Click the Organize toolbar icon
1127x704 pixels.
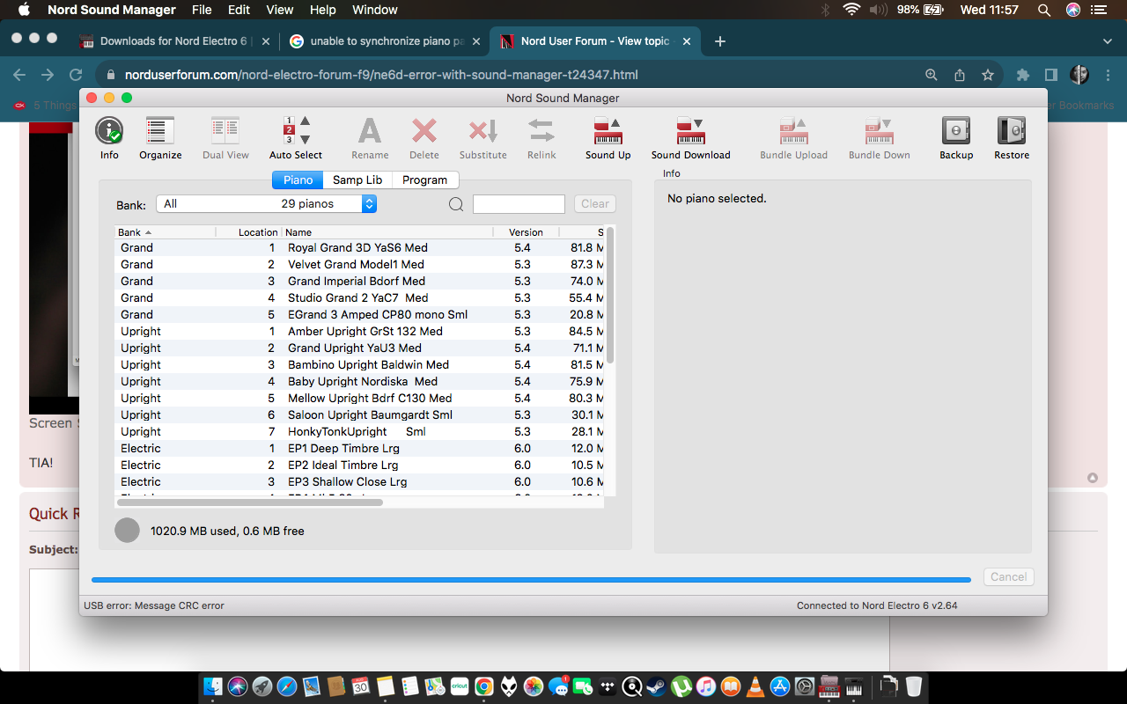pyautogui.click(x=160, y=131)
